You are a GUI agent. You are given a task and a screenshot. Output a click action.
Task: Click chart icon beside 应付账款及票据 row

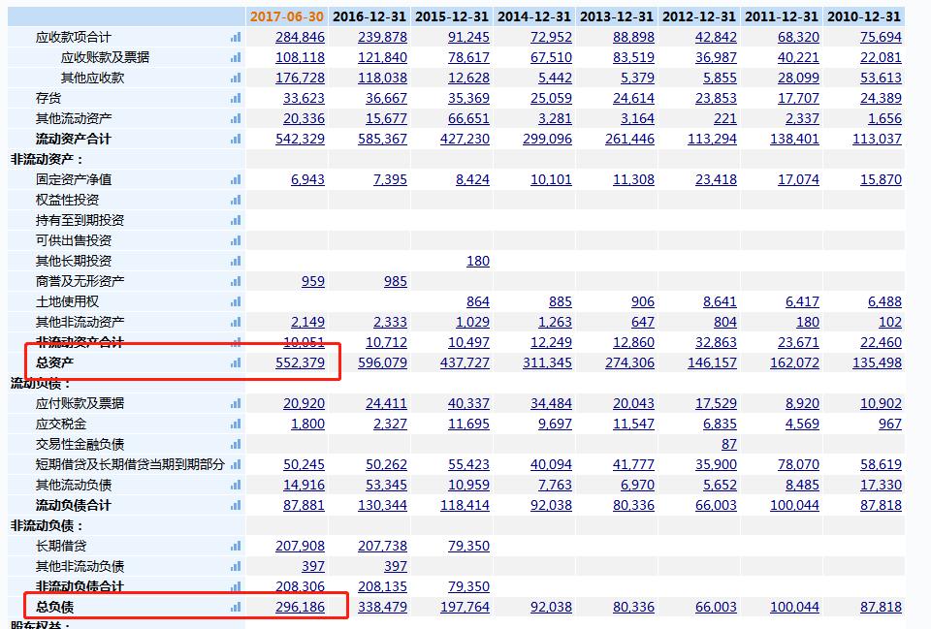tap(236, 403)
